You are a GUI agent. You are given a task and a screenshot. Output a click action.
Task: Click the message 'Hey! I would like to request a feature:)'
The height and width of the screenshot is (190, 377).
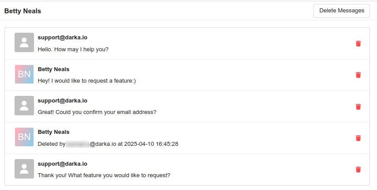[x=87, y=81]
